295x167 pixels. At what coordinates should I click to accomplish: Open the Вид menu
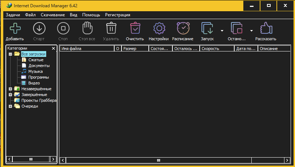(73, 15)
